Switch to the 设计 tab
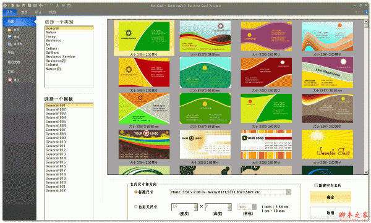 38,12
